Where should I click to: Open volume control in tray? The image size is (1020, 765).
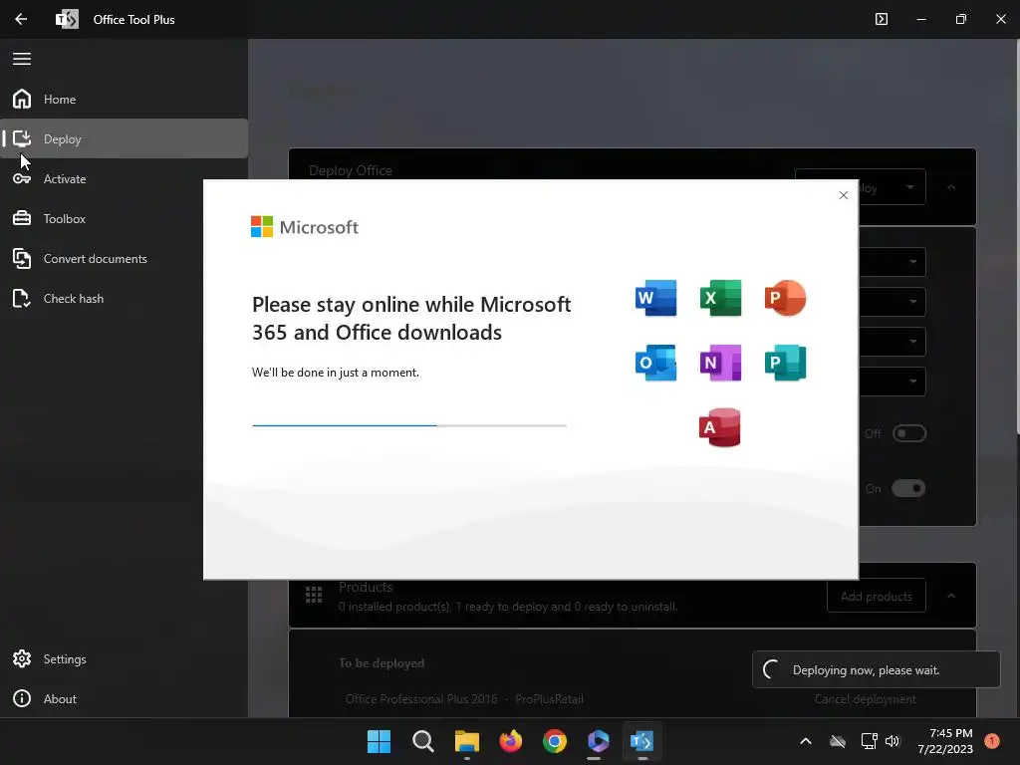(x=892, y=741)
